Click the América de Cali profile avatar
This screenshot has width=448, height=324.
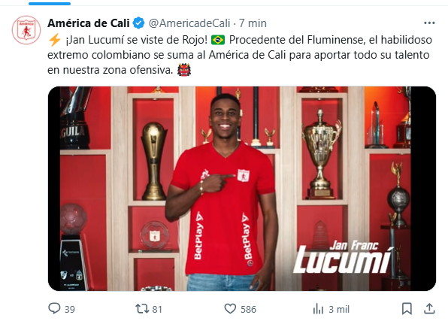point(26,30)
